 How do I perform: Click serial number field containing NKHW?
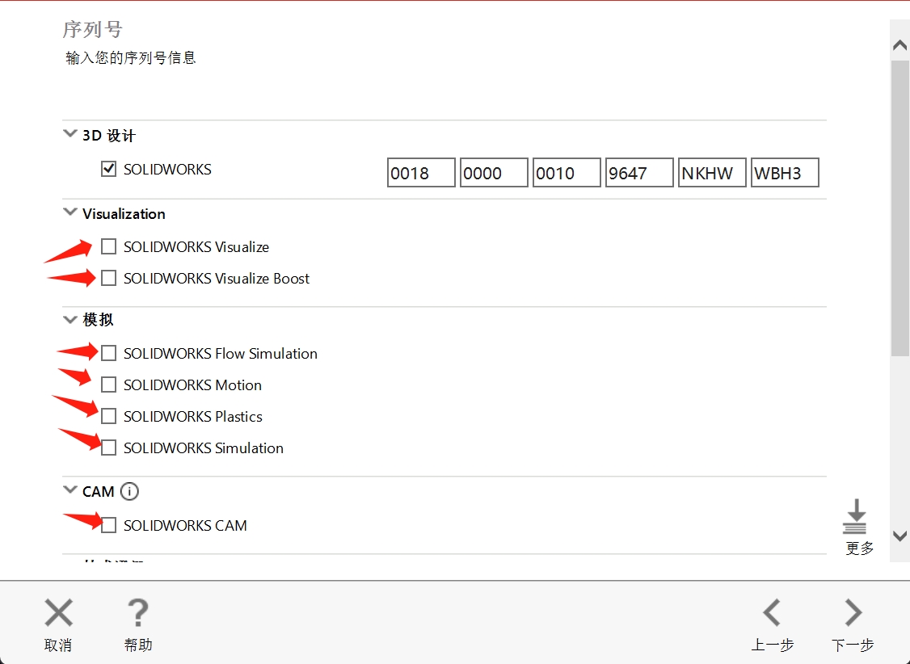point(712,173)
